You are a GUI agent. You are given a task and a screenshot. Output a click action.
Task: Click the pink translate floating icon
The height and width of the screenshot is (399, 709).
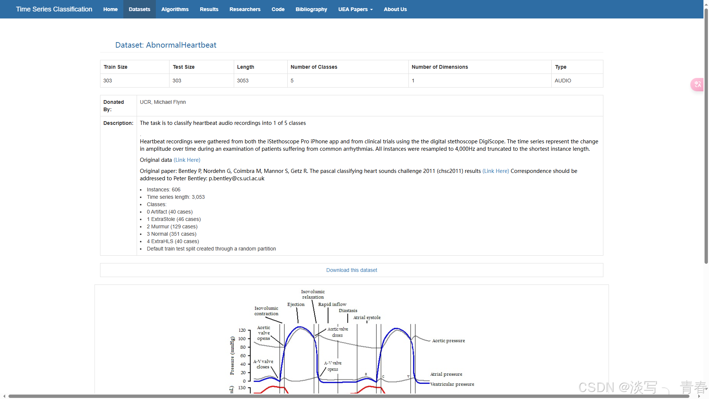[697, 85]
